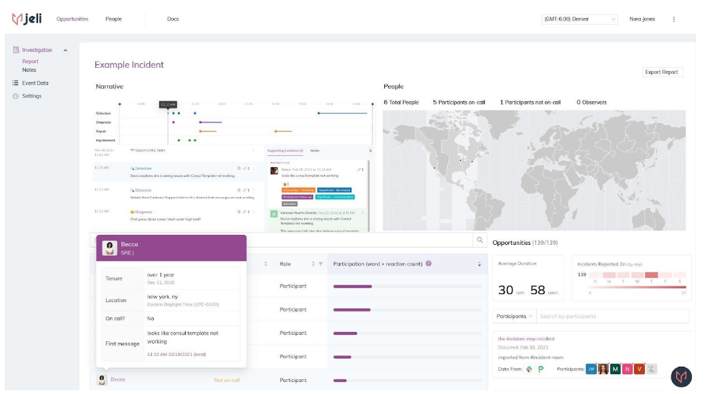Screen dimensions: 706x394
Task: Open the Jeli help launcher bubble
Action: 681,377
